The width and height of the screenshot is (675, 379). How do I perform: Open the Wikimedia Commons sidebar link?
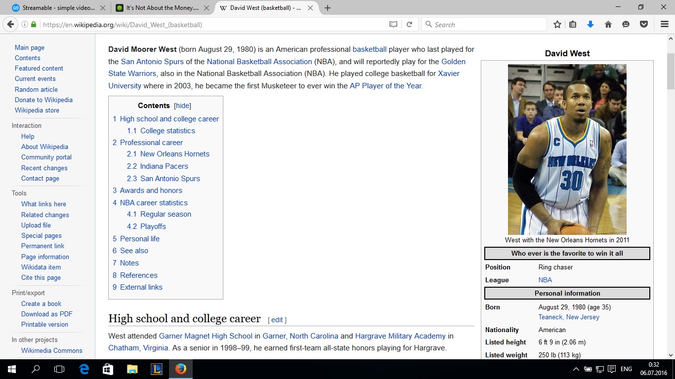[52, 350]
